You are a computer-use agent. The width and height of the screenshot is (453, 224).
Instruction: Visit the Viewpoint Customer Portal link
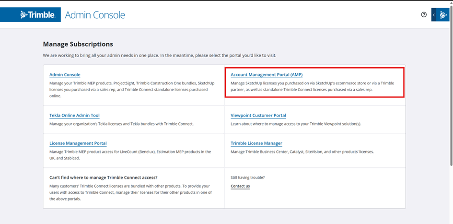(258, 116)
